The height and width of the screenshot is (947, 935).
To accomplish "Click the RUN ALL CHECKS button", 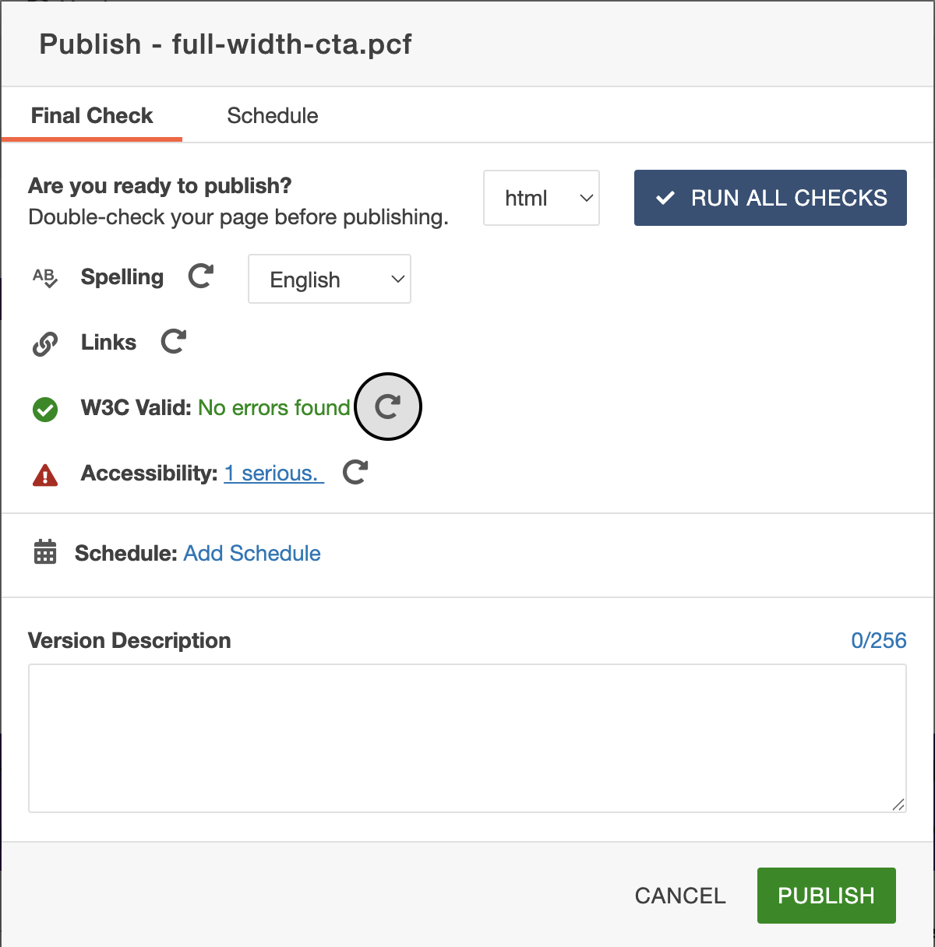I will pos(771,198).
